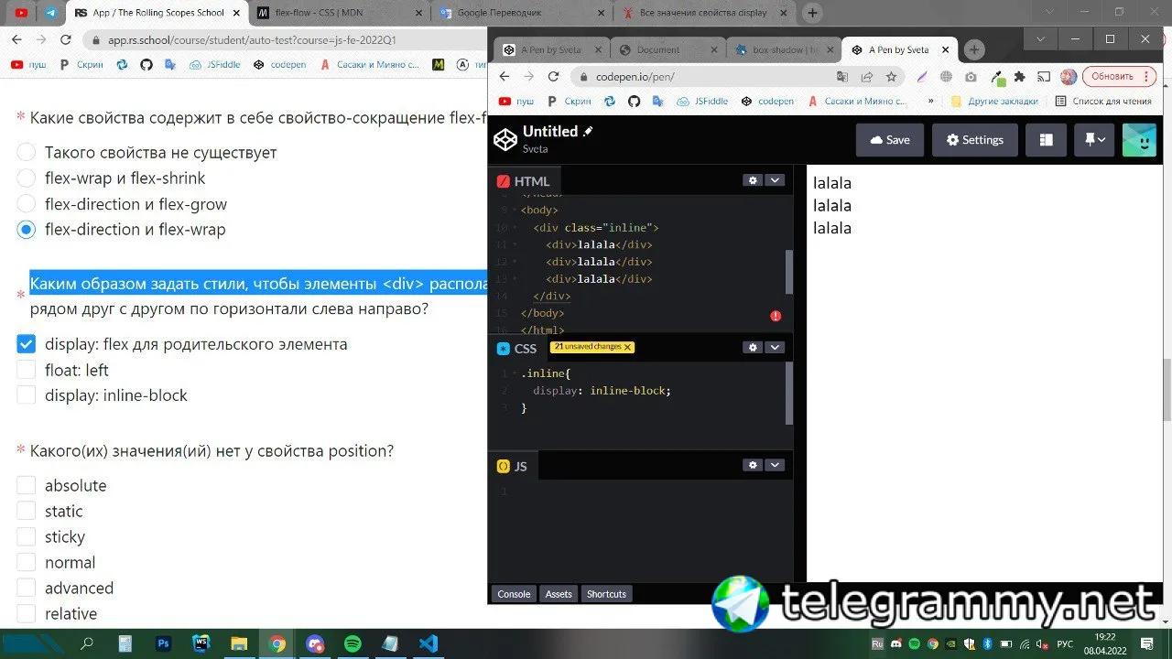
Task: Open the Sveta user avatar menu in CodePen
Action: coord(1139,140)
